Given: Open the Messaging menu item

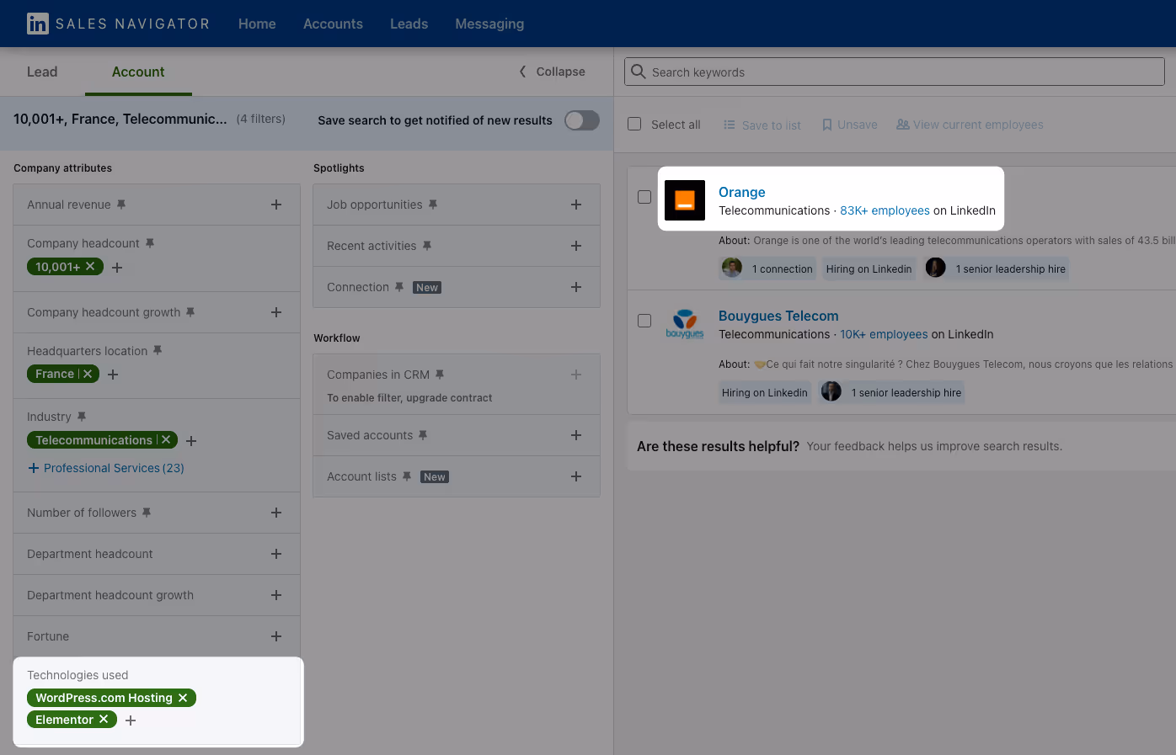Looking at the screenshot, I should [489, 24].
